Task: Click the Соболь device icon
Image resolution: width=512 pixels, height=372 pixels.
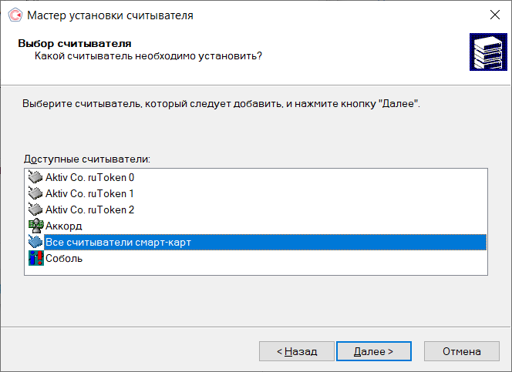Action: (x=35, y=258)
